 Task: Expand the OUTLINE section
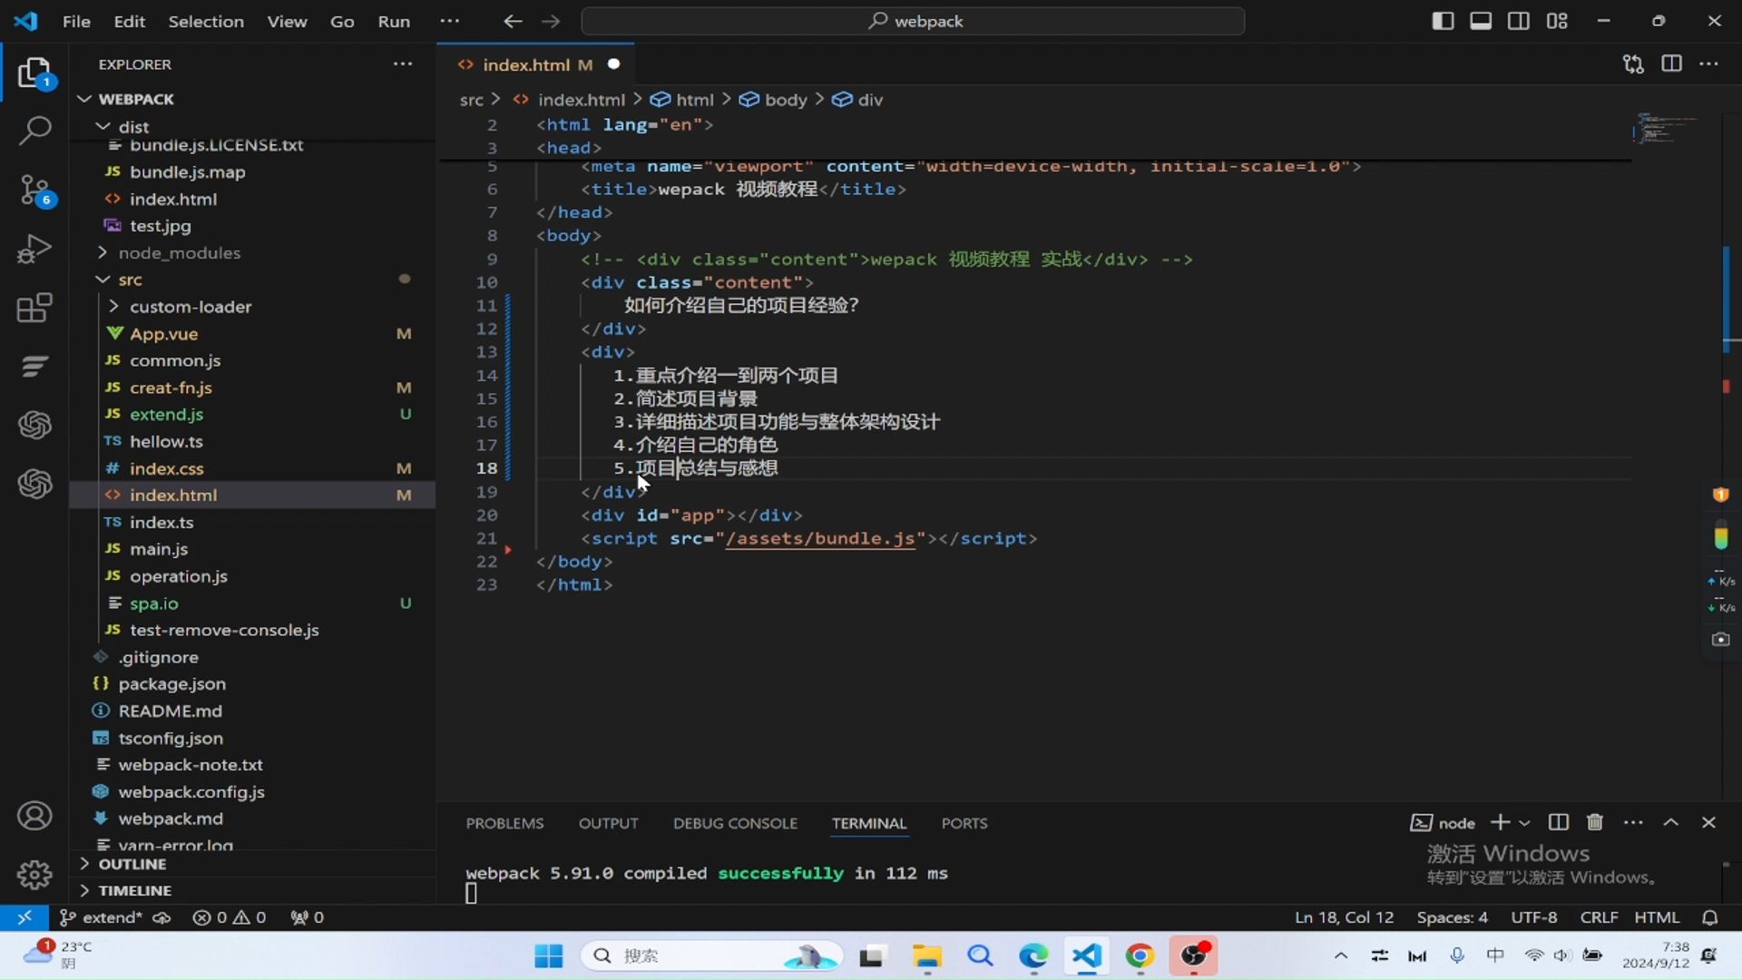(x=132, y=864)
